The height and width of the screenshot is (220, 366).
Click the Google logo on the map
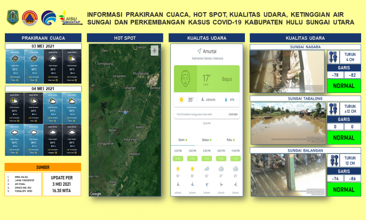pyautogui.click(x=96, y=194)
